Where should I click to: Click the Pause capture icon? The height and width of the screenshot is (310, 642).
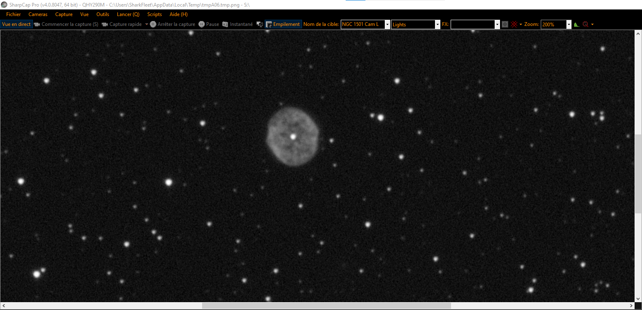(202, 24)
